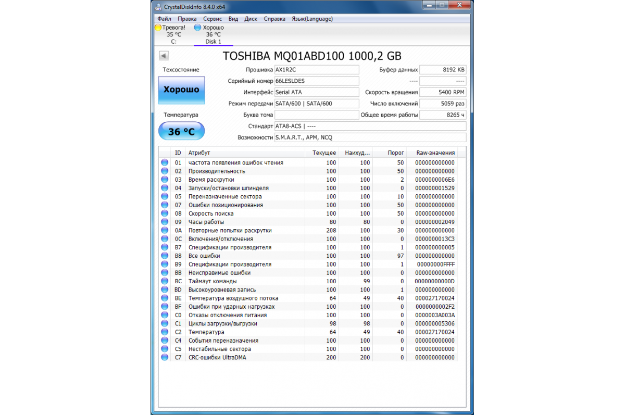Click status icon for Ошибки при ударных нагрузках
Screen dimensions: 625x415
165,307
